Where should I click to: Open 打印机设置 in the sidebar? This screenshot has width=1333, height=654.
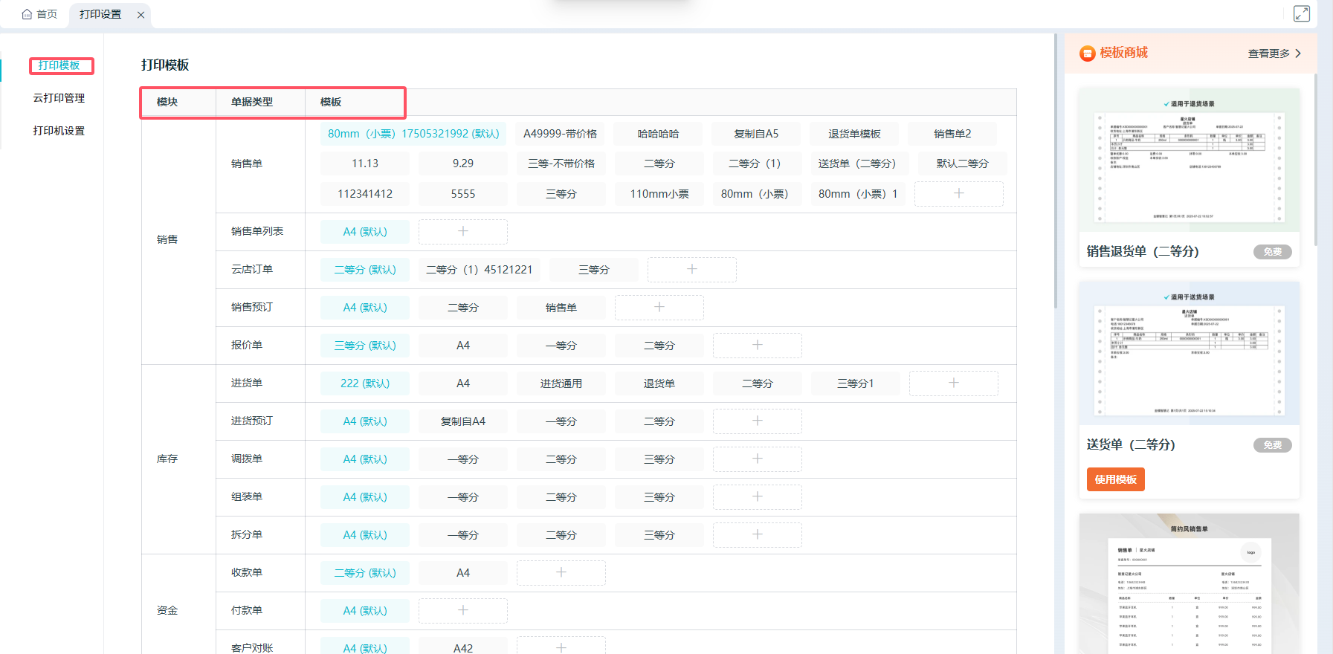pos(59,131)
